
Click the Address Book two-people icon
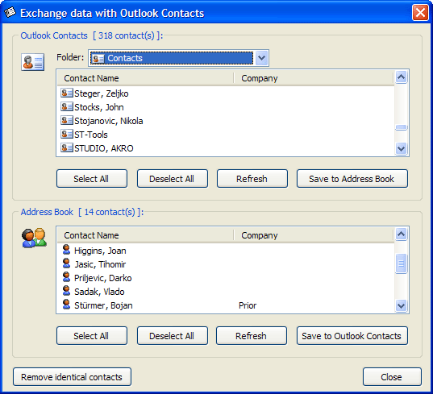coord(34,238)
